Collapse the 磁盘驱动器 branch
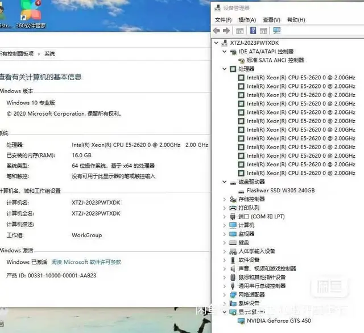 pos(225,182)
